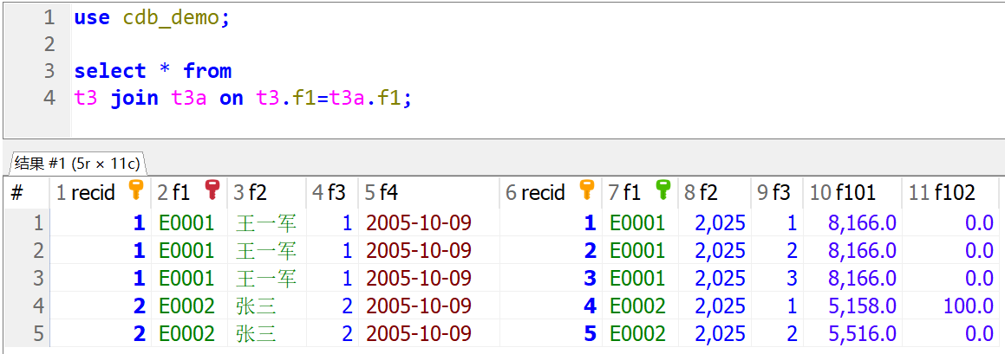Click the join keyword on editor line 4
1005x354 pixels.
(134, 98)
